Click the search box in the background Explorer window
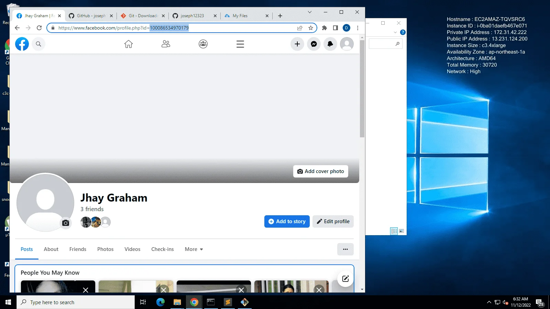550x309 pixels. tap(385, 44)
